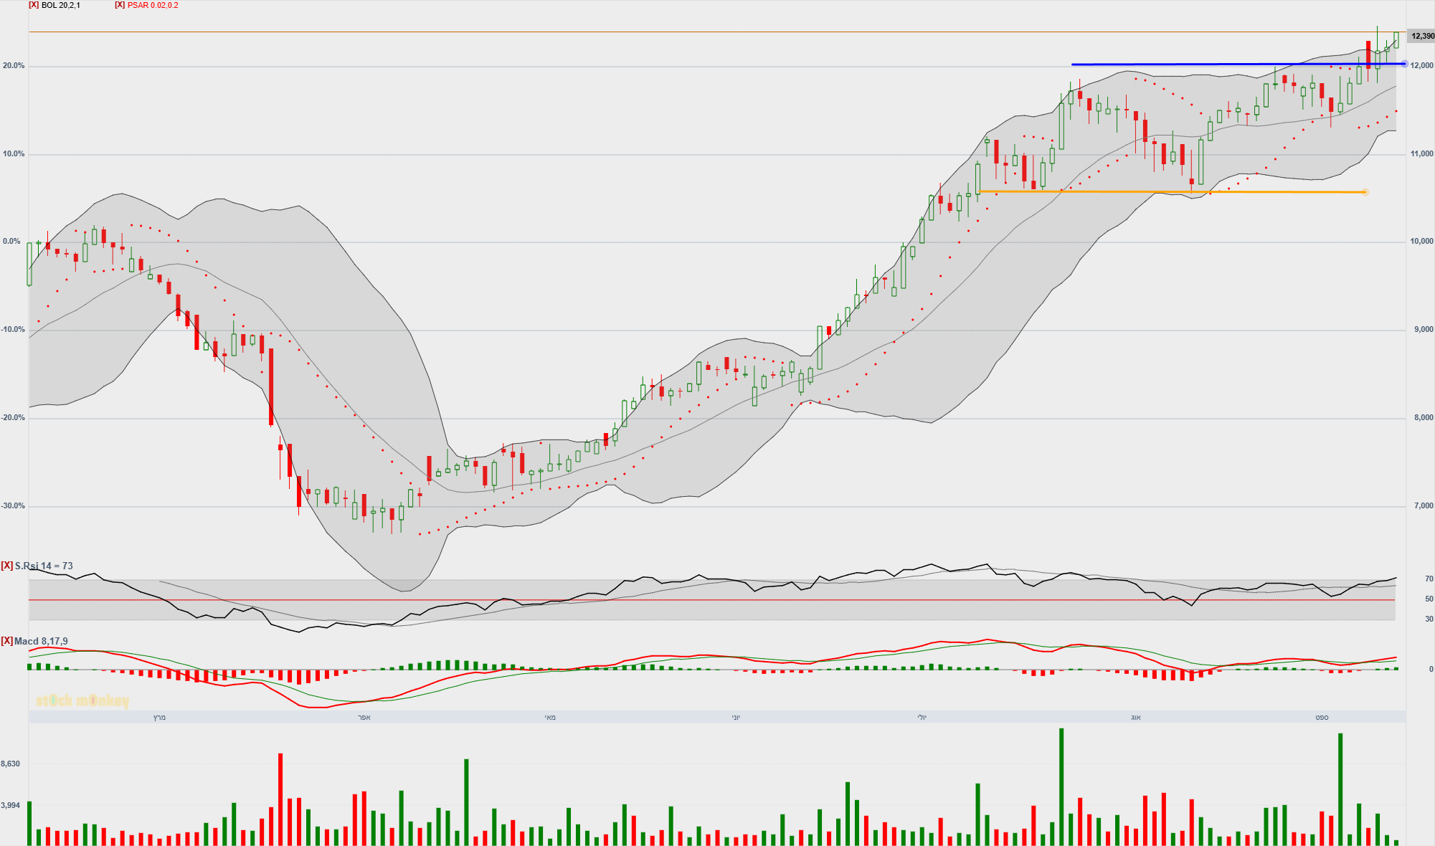This screenshot has height=846, width=1435.
Task: Select the מרץ month on the time axis
Action: (159, 718)
